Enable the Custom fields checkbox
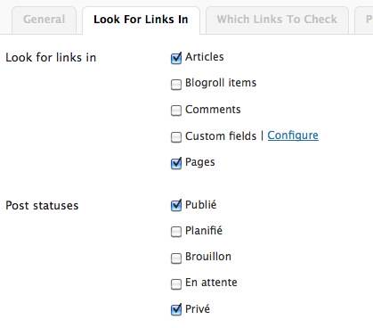The width and height of the screenshot is (373, 328). click(176, 137)
